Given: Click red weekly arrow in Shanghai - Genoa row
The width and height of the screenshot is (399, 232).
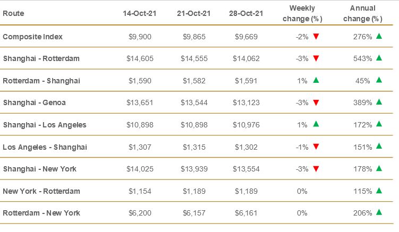Looking at the screenshot, I should pos(316,102).
